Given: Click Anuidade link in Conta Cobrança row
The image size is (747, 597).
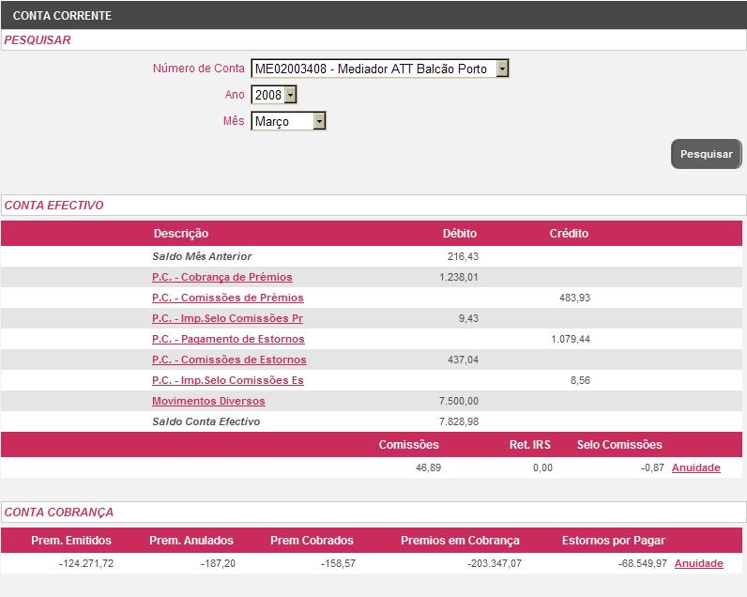Looking at the screenshot, I should point(698,563).
